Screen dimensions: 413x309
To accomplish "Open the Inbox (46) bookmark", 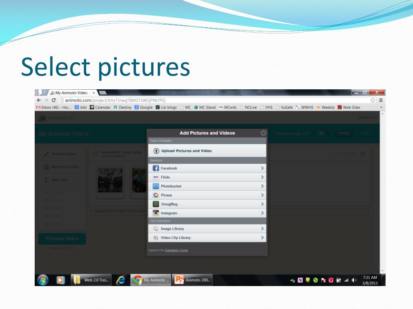I will coord(54,107).
